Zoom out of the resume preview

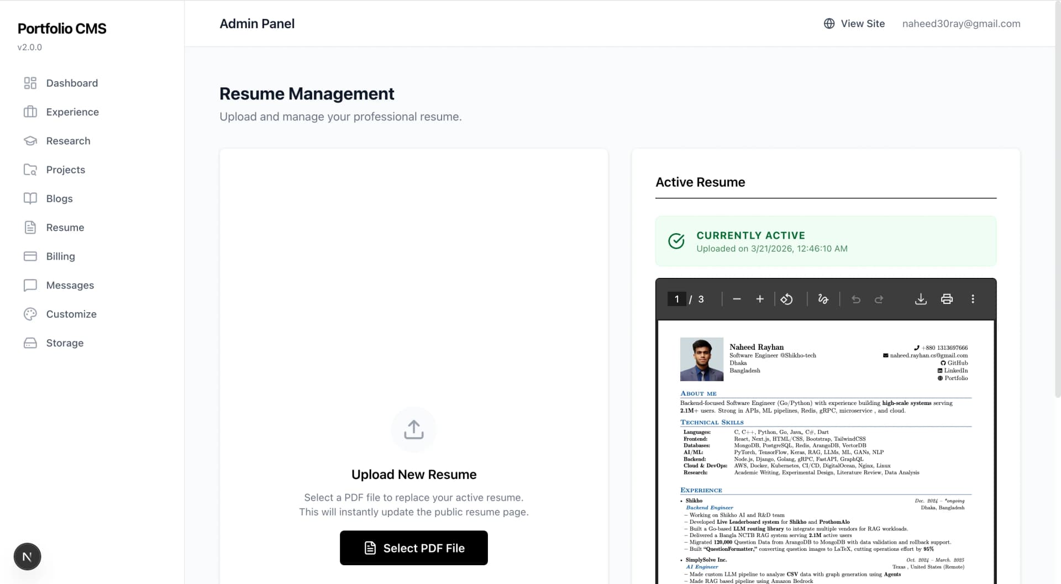(x=736, y=299)
